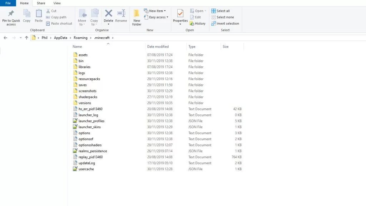Open the File tab
This screenshot has height=206, width=366.
[x=8, y=3]
